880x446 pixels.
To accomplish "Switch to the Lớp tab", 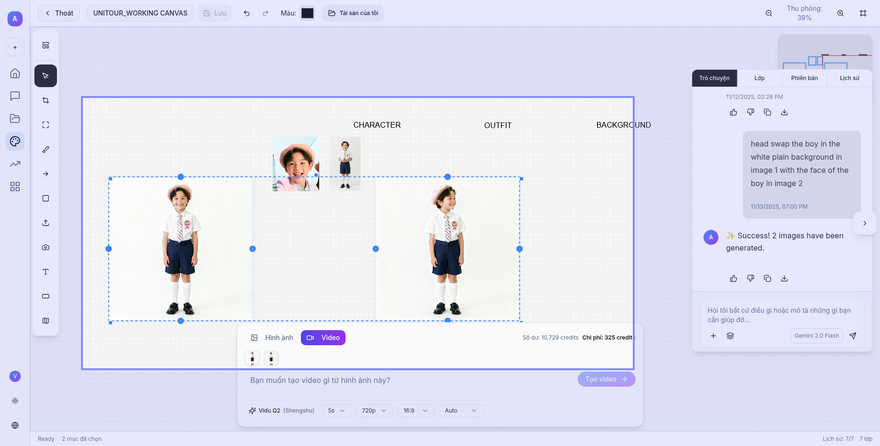I will (759, 78).
